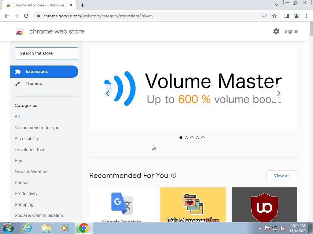View all recommended extensions
Screen dimensions: 313x234
(282, 176)
